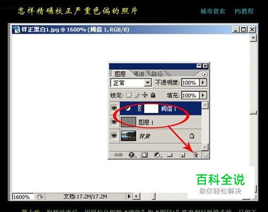Create a new layer

182,155
